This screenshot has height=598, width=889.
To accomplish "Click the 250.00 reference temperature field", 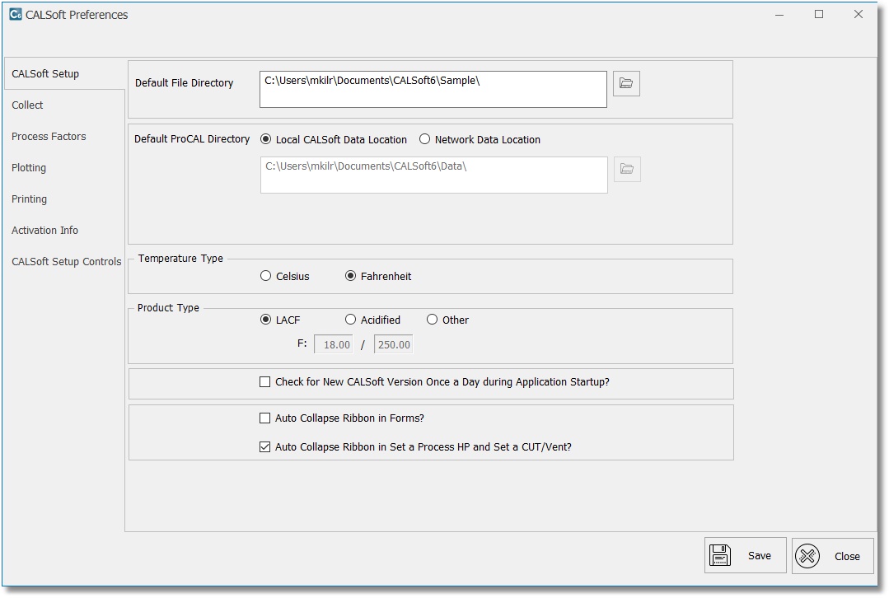I will coord(394,344).
